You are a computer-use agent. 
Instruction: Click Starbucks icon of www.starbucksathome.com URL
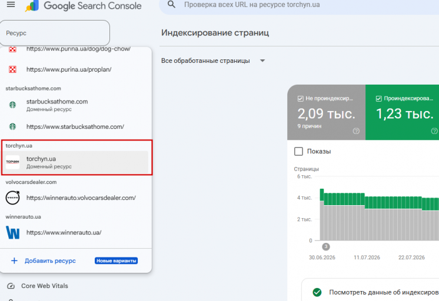pyautogui.click(x=12, y=126)
